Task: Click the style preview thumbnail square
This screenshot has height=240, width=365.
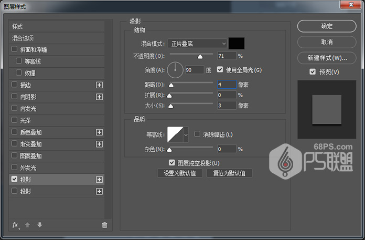Action: [x=327, y=110]
